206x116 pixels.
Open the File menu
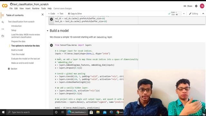coord(11,8)
